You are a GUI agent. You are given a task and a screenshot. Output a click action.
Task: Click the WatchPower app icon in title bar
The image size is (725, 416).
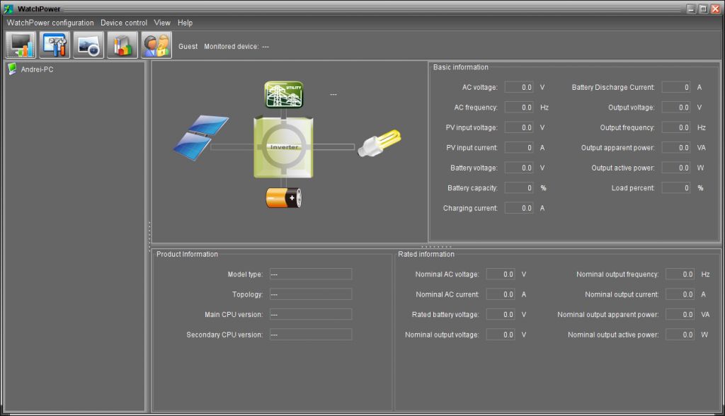click(8, 8)
